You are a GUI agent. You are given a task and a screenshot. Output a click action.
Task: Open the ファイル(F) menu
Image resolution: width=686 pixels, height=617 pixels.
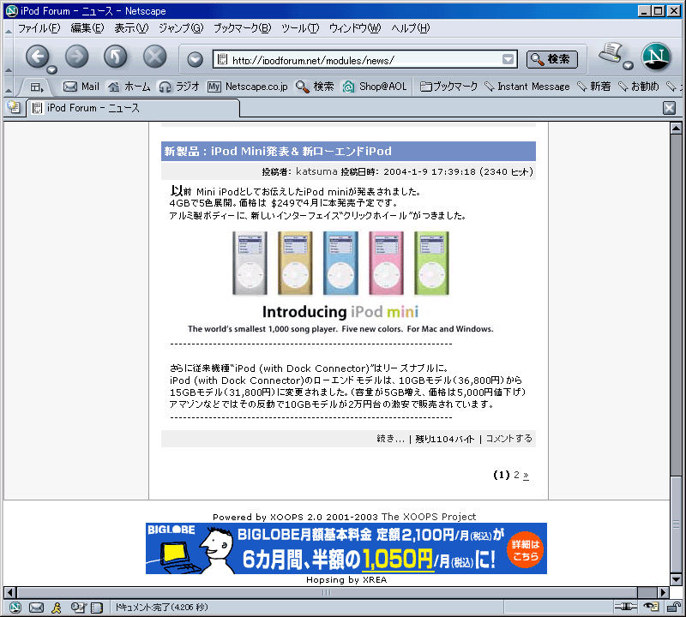coord(39,28)
